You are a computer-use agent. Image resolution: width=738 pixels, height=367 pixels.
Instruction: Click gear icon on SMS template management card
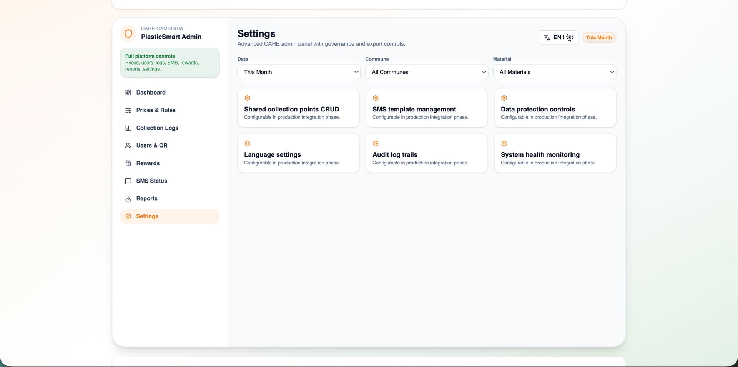(x=376, y=98)
